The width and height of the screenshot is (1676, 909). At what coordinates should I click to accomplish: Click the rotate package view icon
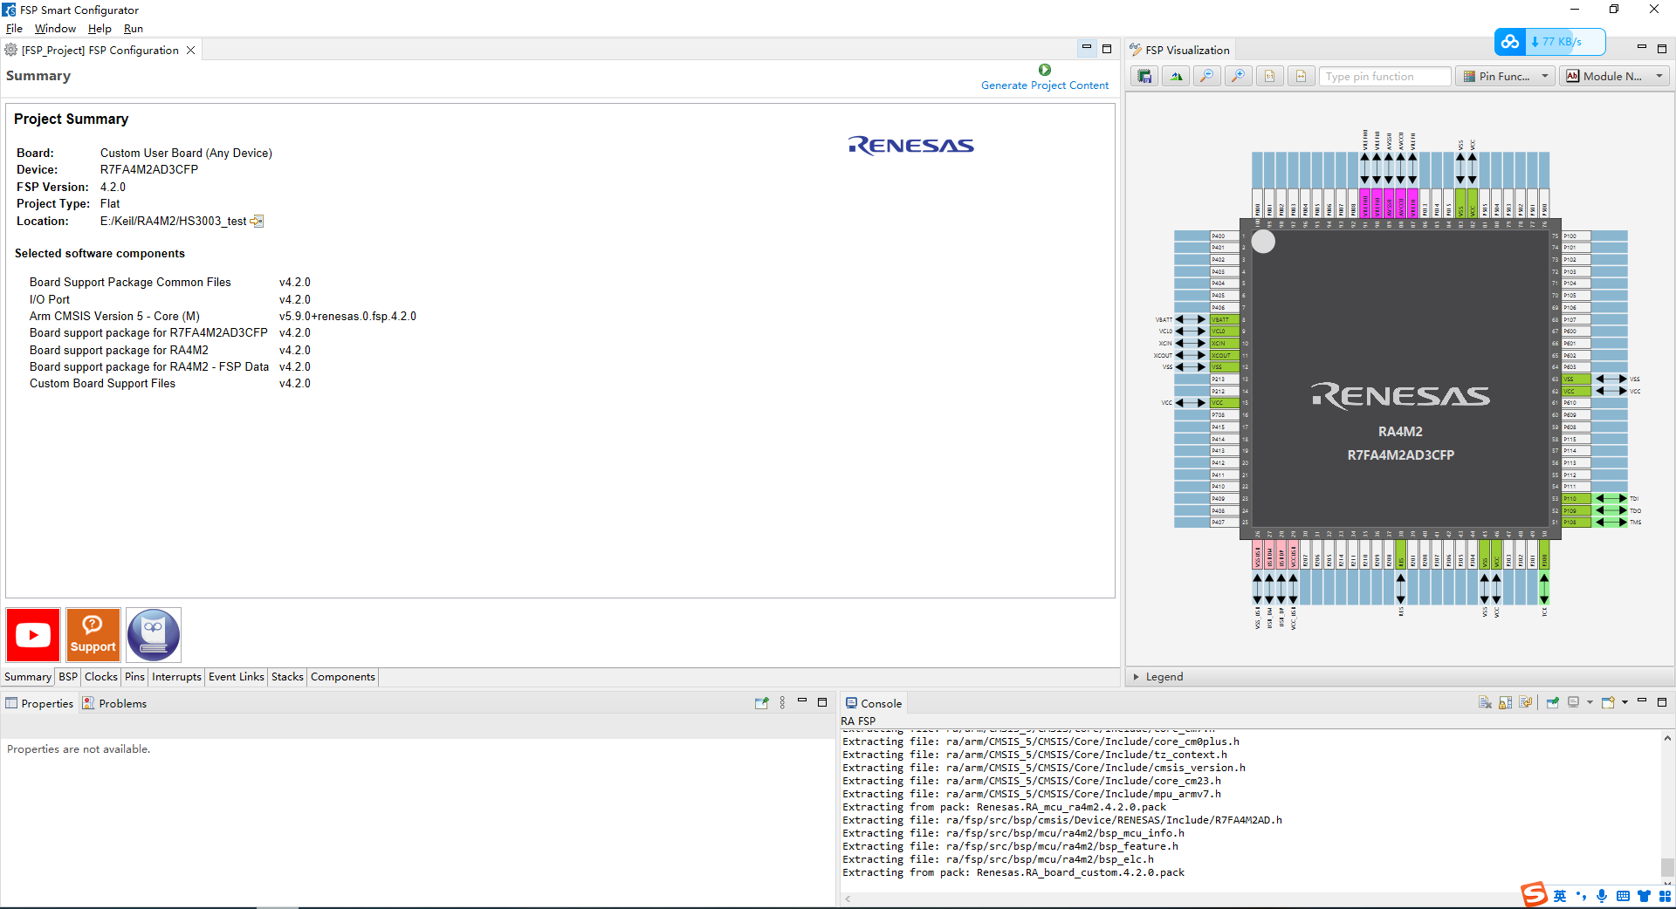(x=1176, y=77)
